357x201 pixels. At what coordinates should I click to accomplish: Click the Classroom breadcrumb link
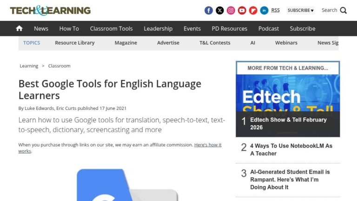click(x=59, y=66)
